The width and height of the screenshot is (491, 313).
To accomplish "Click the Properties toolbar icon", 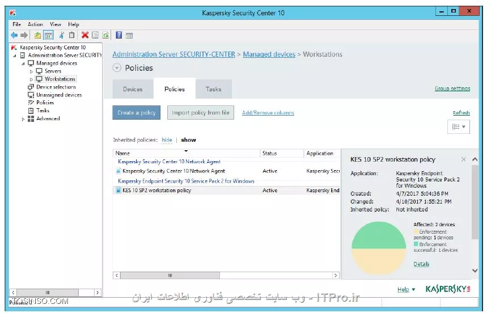I will 95,35.
